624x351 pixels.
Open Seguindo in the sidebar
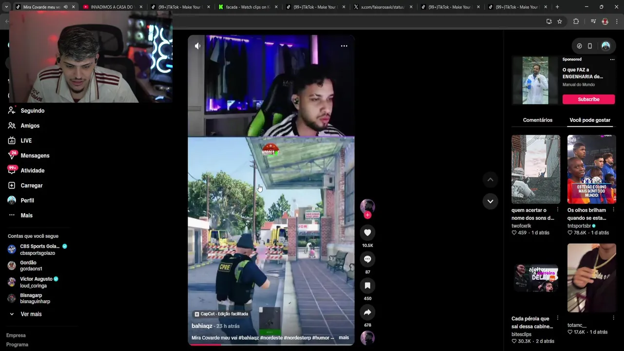pyautogui.click(x=32, y=111)
